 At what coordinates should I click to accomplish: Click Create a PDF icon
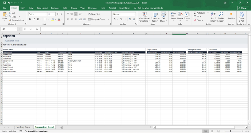241,14
